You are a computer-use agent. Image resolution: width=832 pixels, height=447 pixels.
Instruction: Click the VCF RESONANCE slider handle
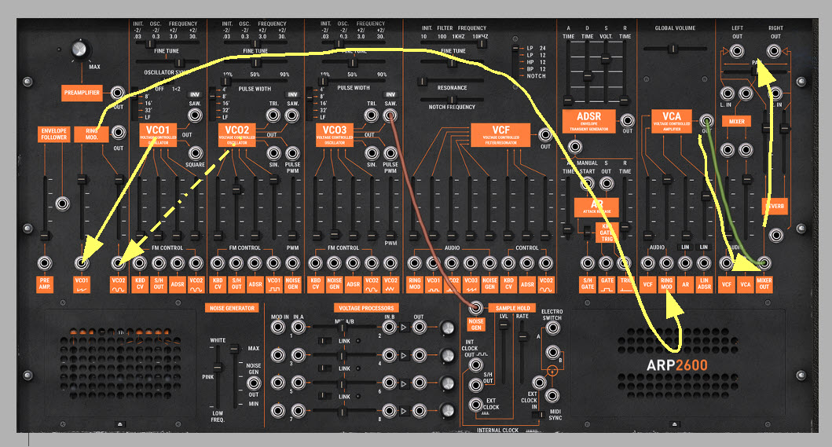tap(423, 81)
